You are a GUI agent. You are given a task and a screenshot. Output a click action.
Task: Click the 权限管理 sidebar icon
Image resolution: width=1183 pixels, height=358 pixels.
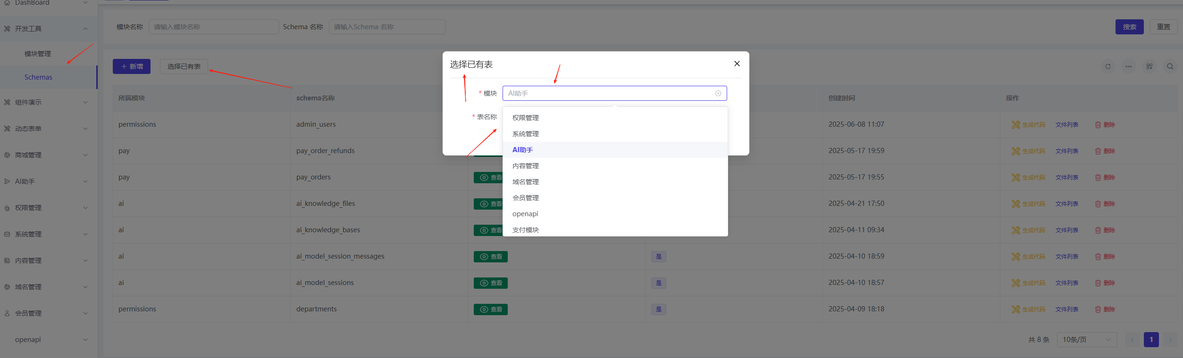pyautogui.click(x=7, y=208)
